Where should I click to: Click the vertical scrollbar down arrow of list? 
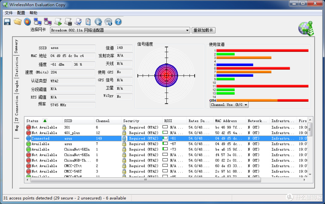pos(310,174)
